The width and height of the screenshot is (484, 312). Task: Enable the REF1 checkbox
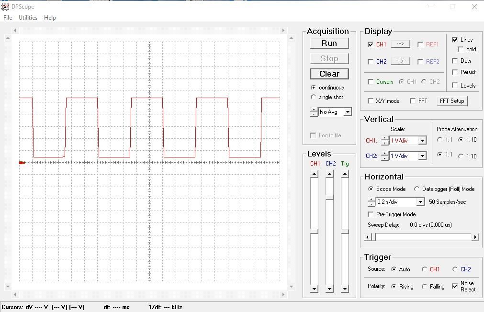click(420, 45)
